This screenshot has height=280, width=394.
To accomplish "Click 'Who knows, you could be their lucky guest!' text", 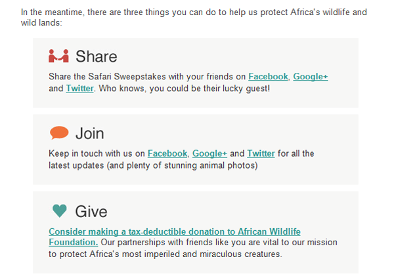I will [184, 89].
